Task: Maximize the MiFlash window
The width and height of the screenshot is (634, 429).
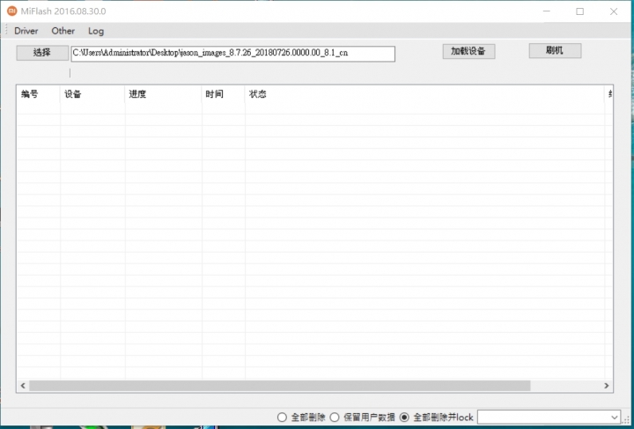Action: 579,11
